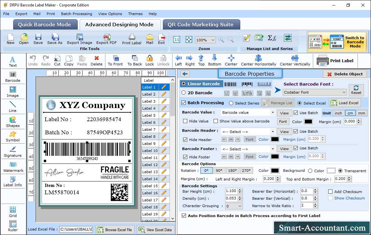Delete the selected object in toolbar
Viewport: 371px width, 235px height.
97,61
